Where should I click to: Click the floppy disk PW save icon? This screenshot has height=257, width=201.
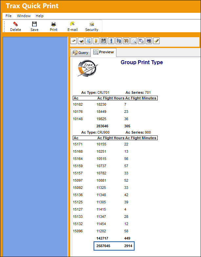pos(104,41)
